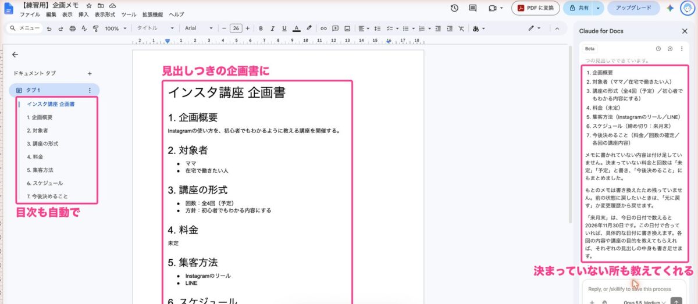
Task: Open the 100% zoom dropdown
Action: [116, 28]
